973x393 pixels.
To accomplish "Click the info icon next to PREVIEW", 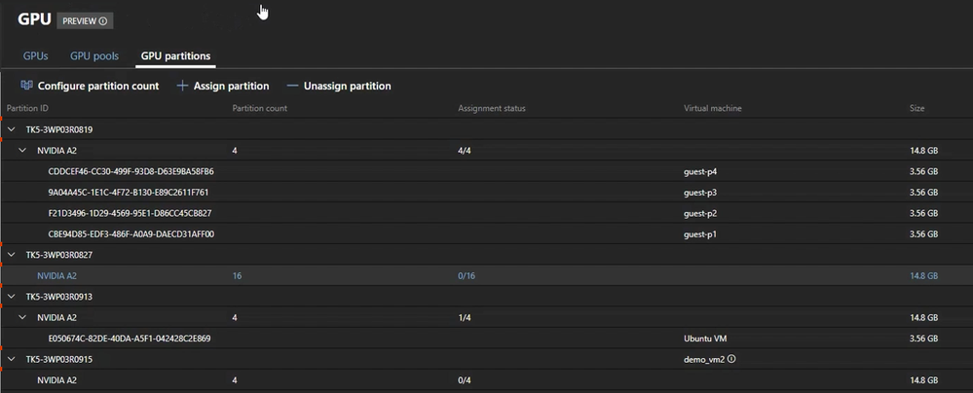I will (103, 21).
